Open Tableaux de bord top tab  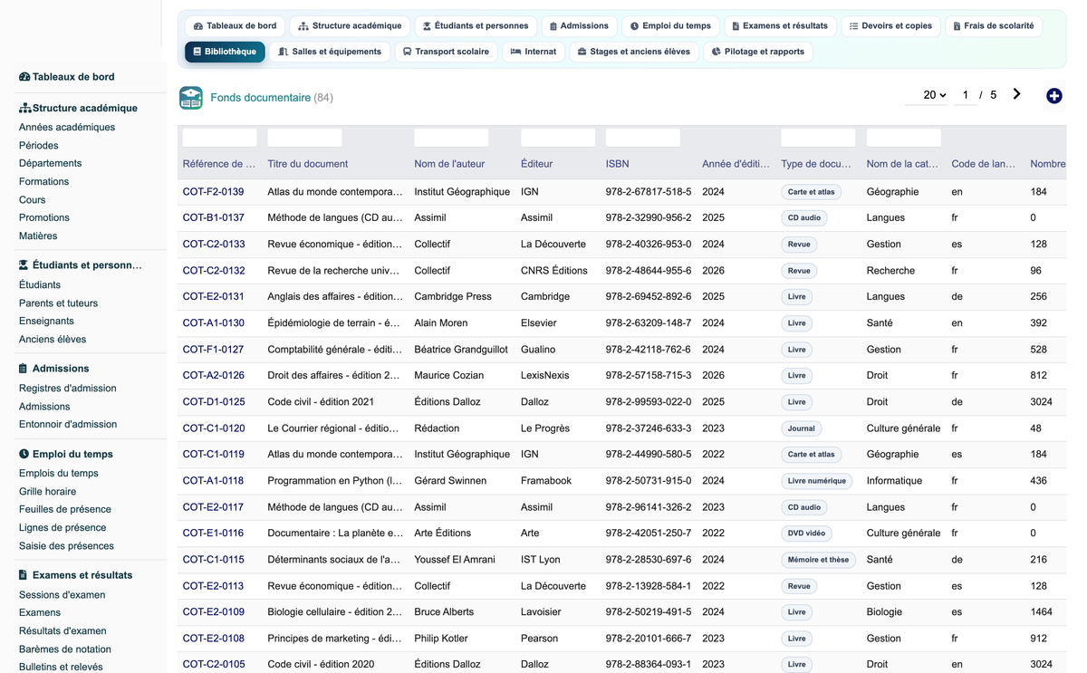click(235, 26)
